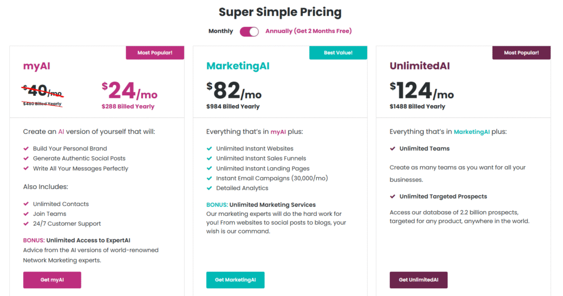
Task: Click the Get MarketingAI button
Action: [x=235, y=280]
